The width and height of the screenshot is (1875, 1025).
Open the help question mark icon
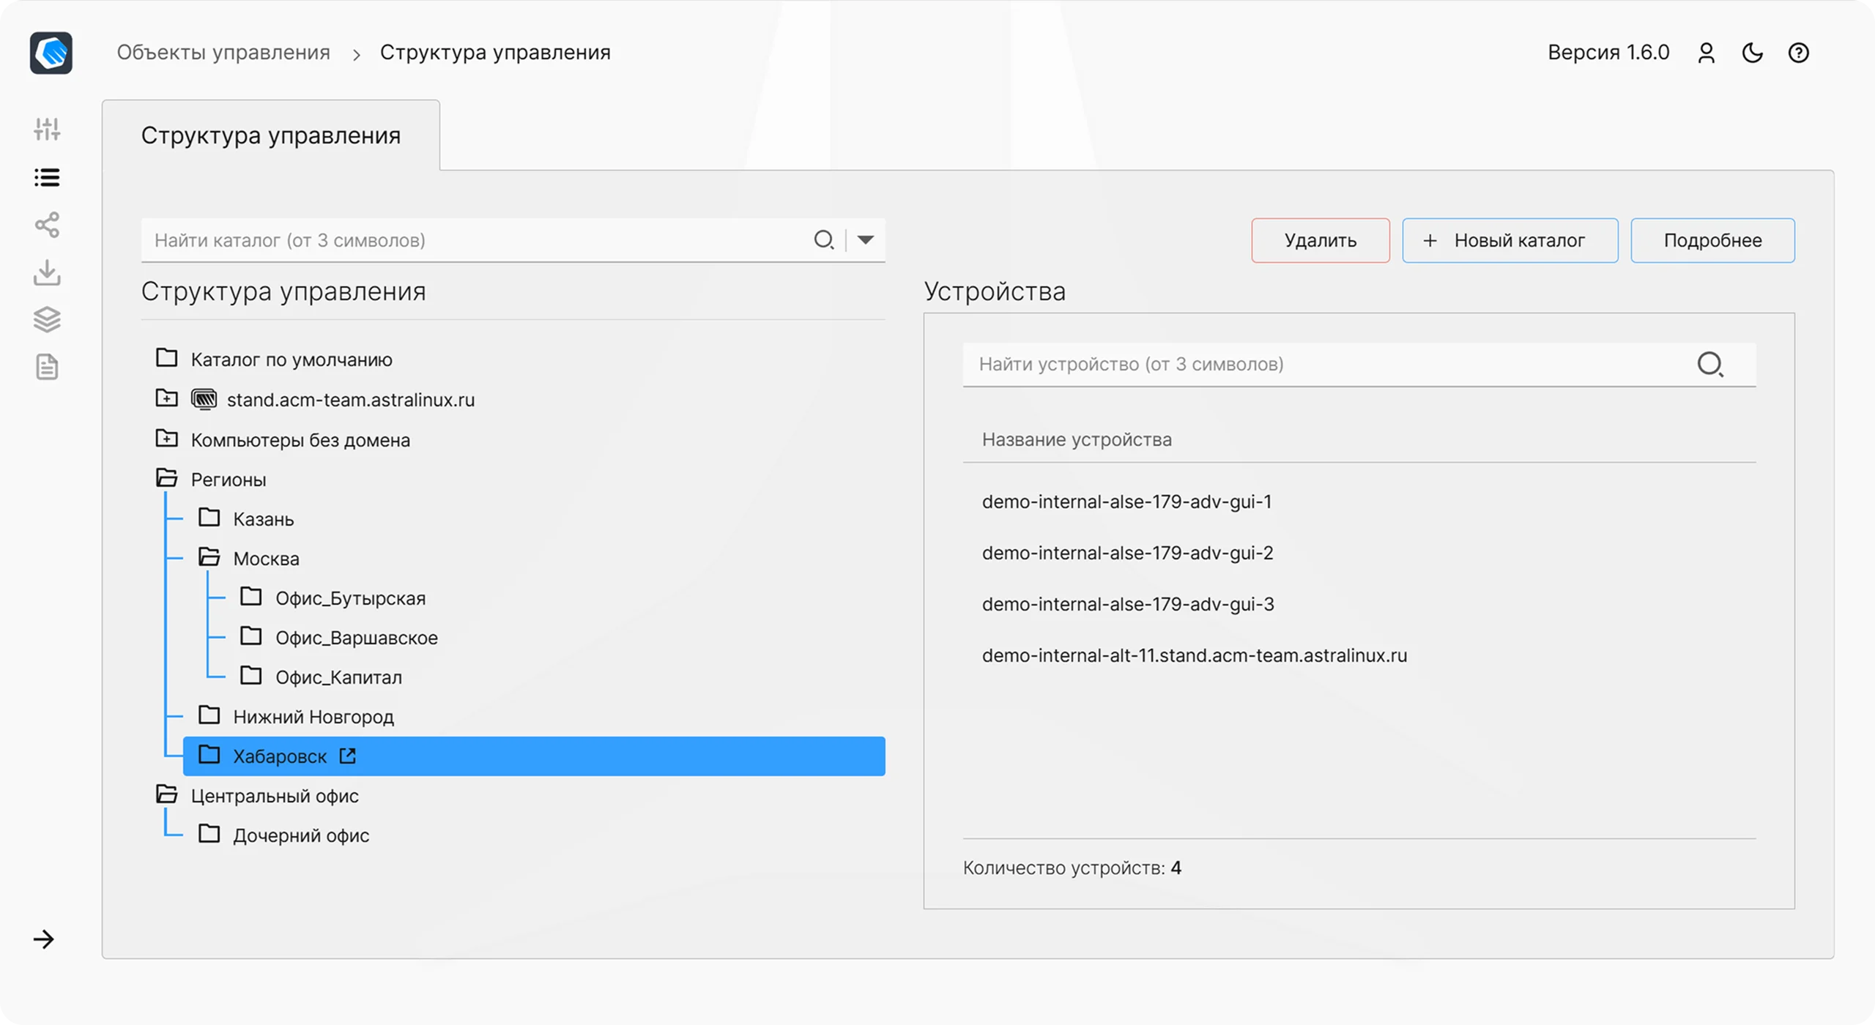pos(1799,53)
